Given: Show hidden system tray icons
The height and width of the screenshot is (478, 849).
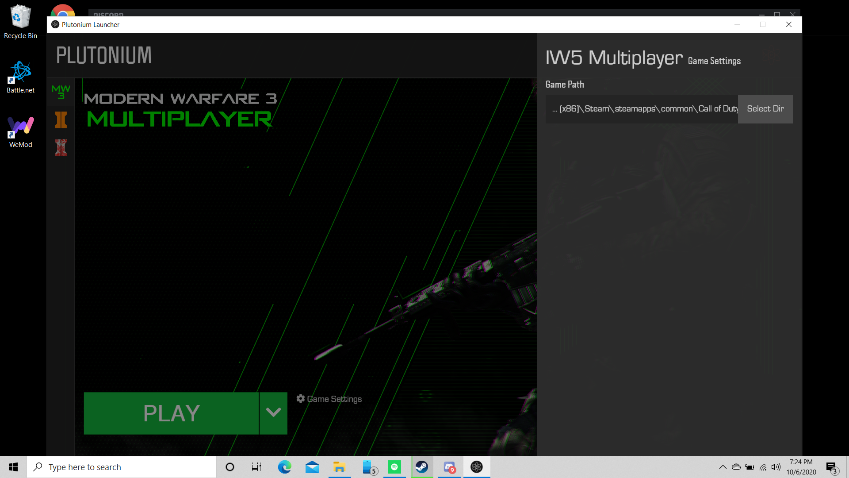Looking at the screenshot, I should [x=723, y=467].
